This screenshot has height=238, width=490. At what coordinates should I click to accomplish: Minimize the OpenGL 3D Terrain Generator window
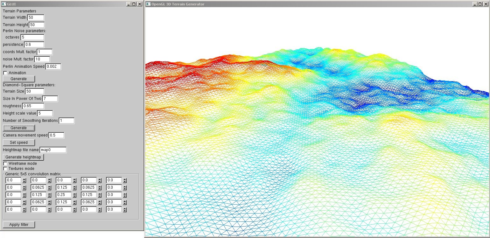(474, 4)
